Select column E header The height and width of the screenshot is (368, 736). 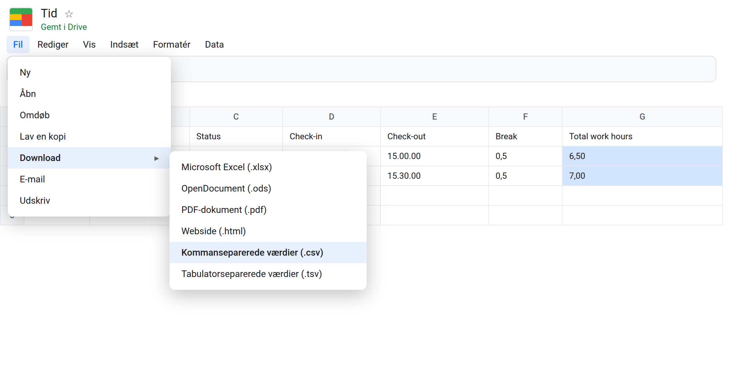pyautogui.click(x=434, y=117)
